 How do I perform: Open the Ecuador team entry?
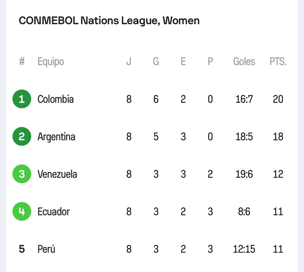54,212
